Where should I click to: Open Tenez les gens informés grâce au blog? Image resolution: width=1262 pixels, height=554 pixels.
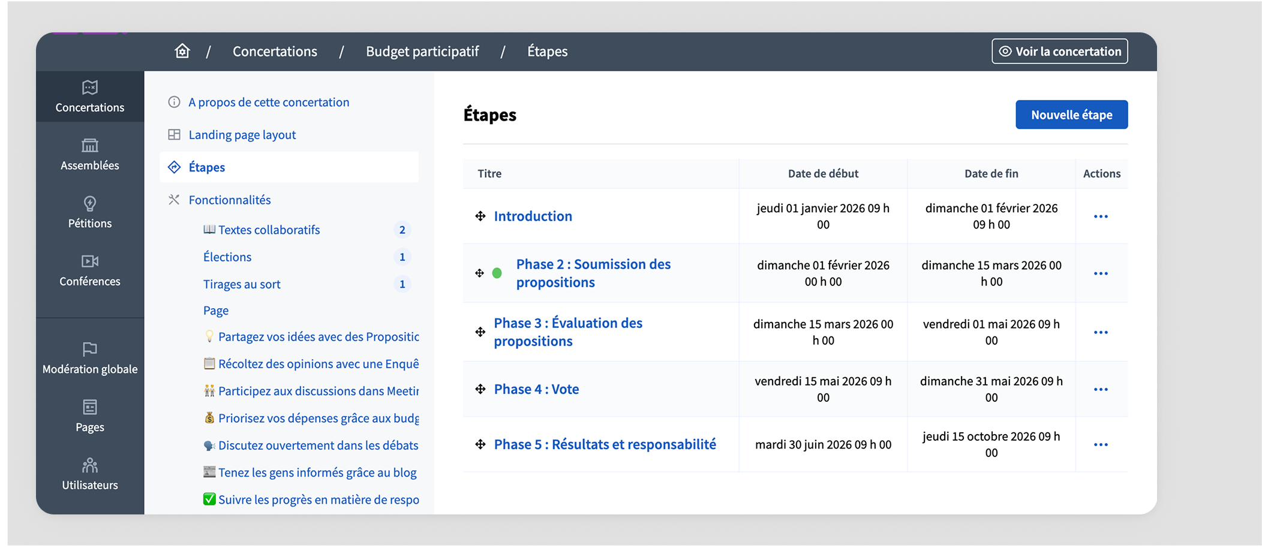[310, 472]
